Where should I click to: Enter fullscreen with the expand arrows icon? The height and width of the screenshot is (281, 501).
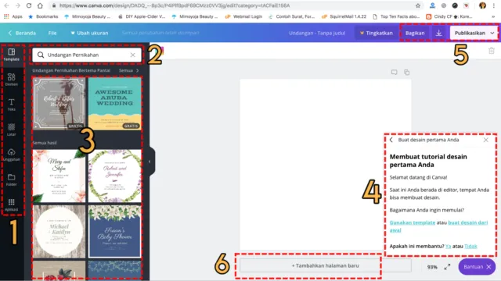tap(447, 267)
